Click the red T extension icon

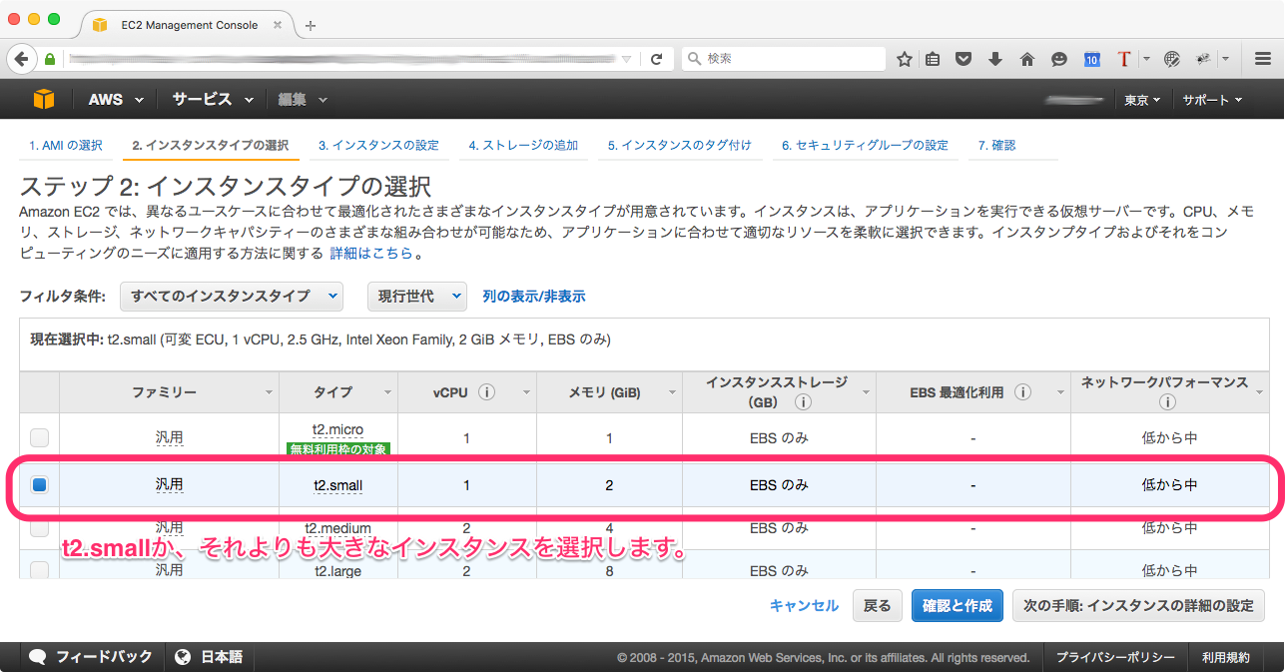1123,59
